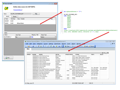Open overflow arrow of the standard toolbar

pyautogui.click(x=63, y=46)
